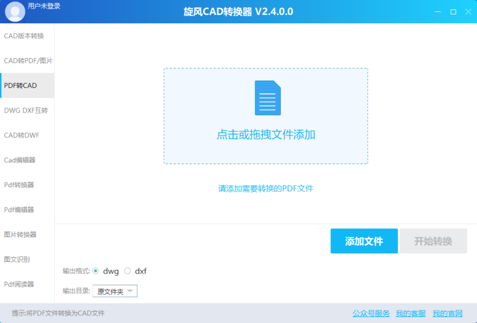
Task: Open the Cad编辑器 sidebar item
Action: pos(27,160)
